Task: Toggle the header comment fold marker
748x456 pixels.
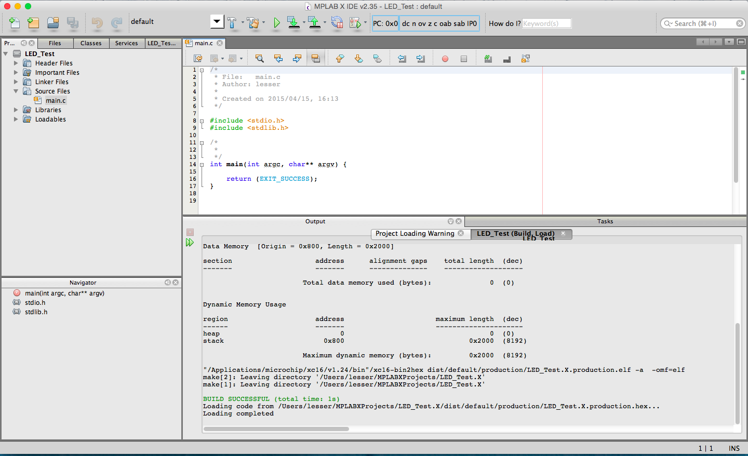Action: pos(202,70)
